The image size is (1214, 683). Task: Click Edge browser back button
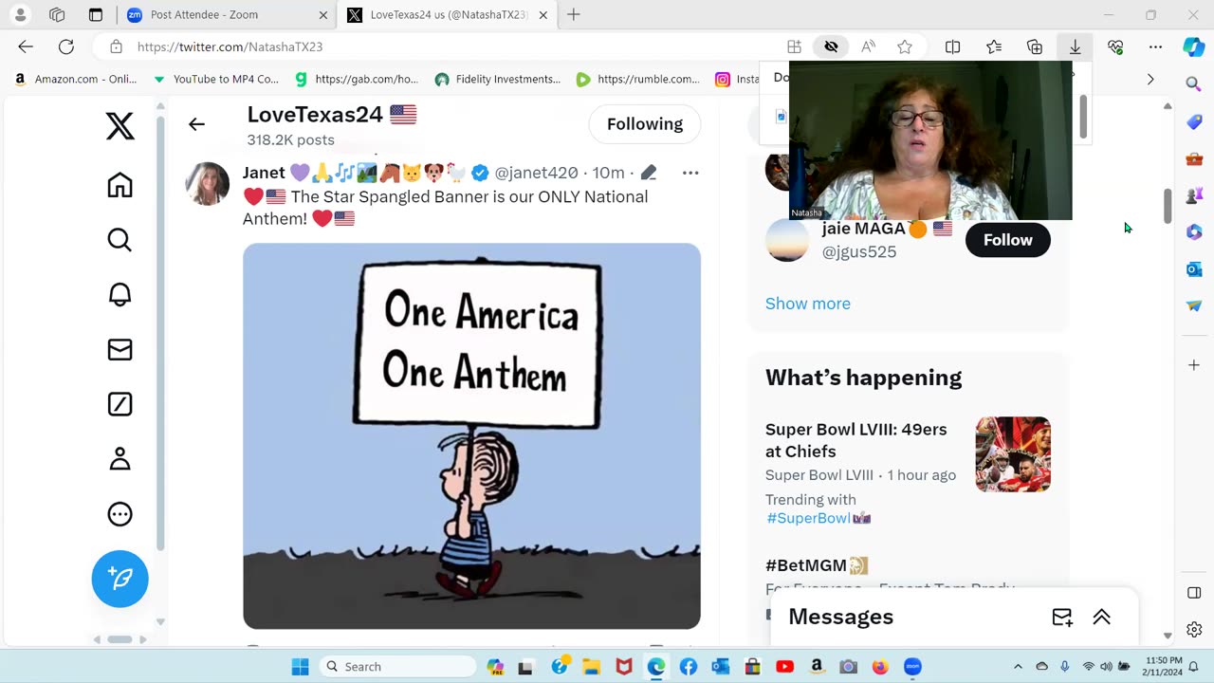(x=26, y=46)
